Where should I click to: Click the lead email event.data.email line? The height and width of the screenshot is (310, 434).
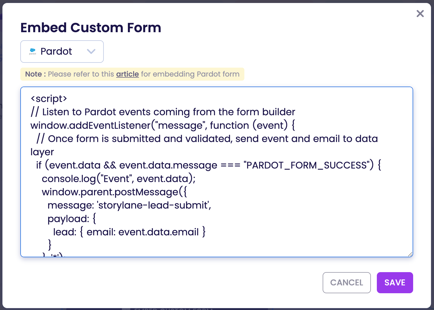(x=129, y=232)
